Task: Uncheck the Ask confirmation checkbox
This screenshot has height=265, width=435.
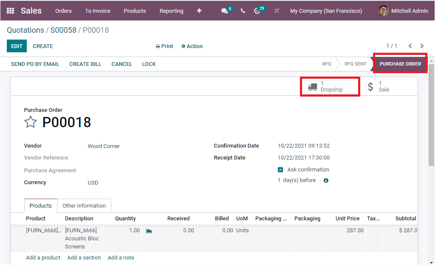Action: pyautogui.click(x=280, y=169)
